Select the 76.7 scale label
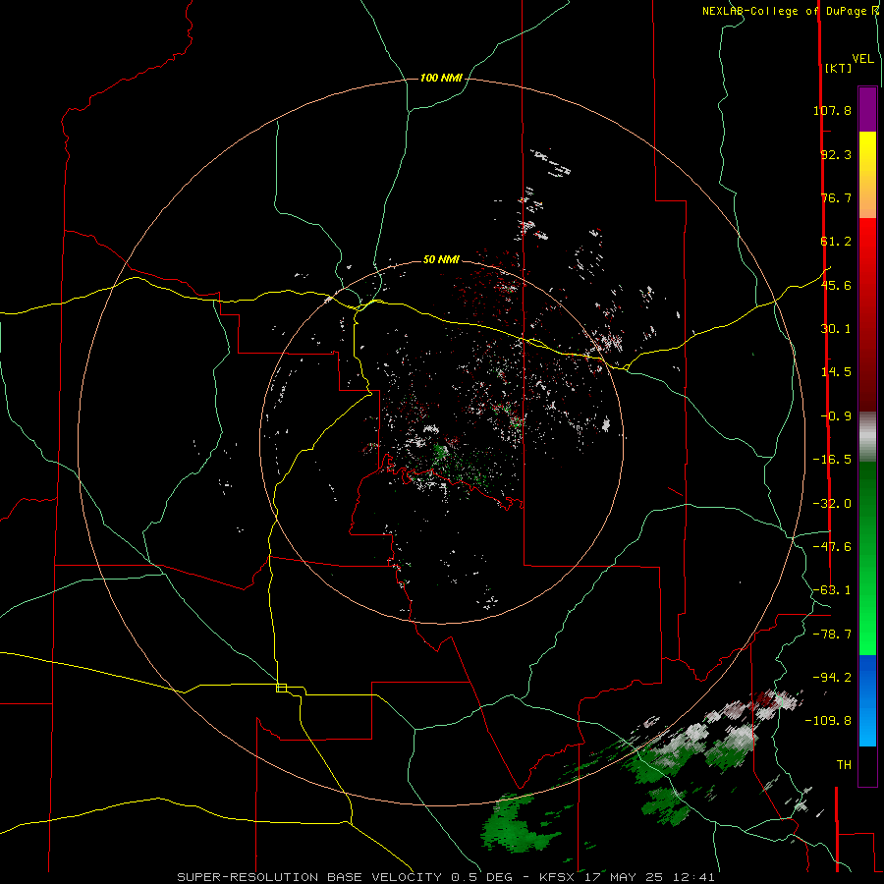This screenshot has width=884, height=884. pyautogui.click(x=836, y=197)
